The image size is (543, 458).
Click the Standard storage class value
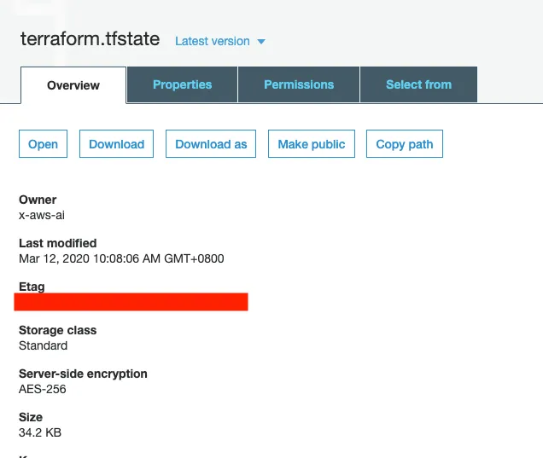(x=44, y=345)
